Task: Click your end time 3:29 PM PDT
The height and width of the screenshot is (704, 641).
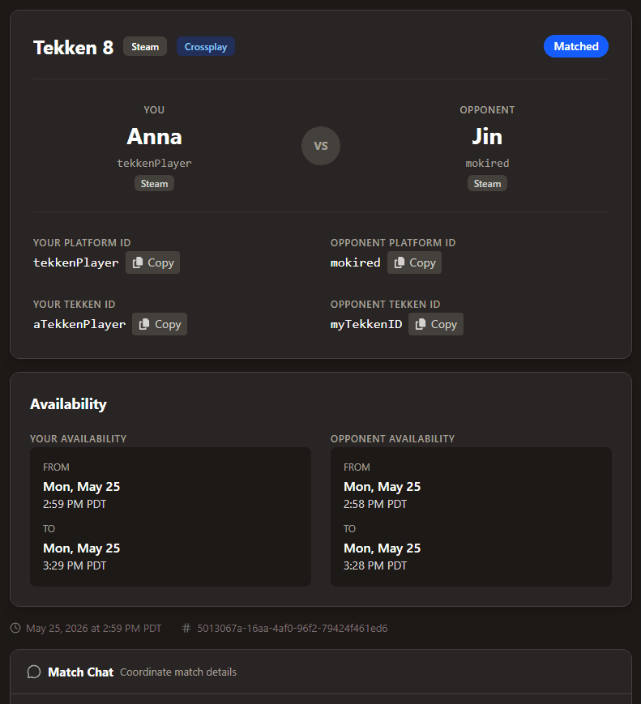Action: (75, 565)
